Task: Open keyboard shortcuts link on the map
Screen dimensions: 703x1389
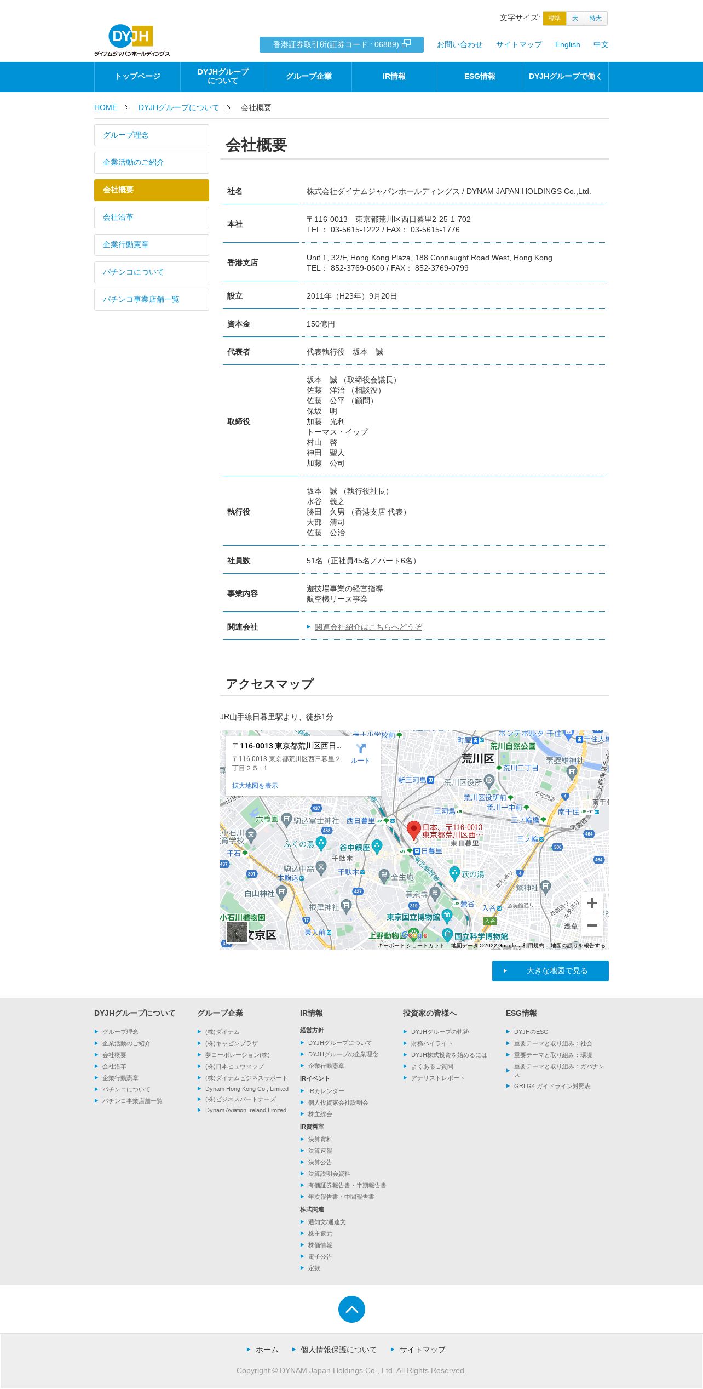Action: (411, 946)
